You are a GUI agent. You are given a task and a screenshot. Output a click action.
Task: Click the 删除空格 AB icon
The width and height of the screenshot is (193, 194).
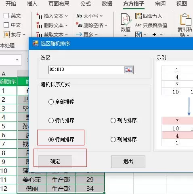point(79,25)
